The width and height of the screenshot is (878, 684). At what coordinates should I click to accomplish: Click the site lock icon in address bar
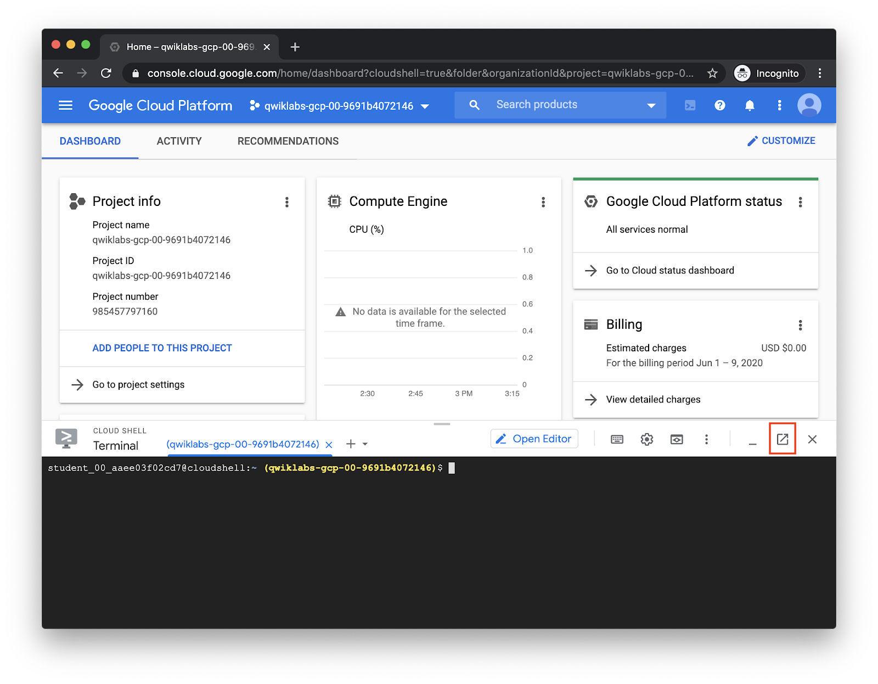coord(136,73)
